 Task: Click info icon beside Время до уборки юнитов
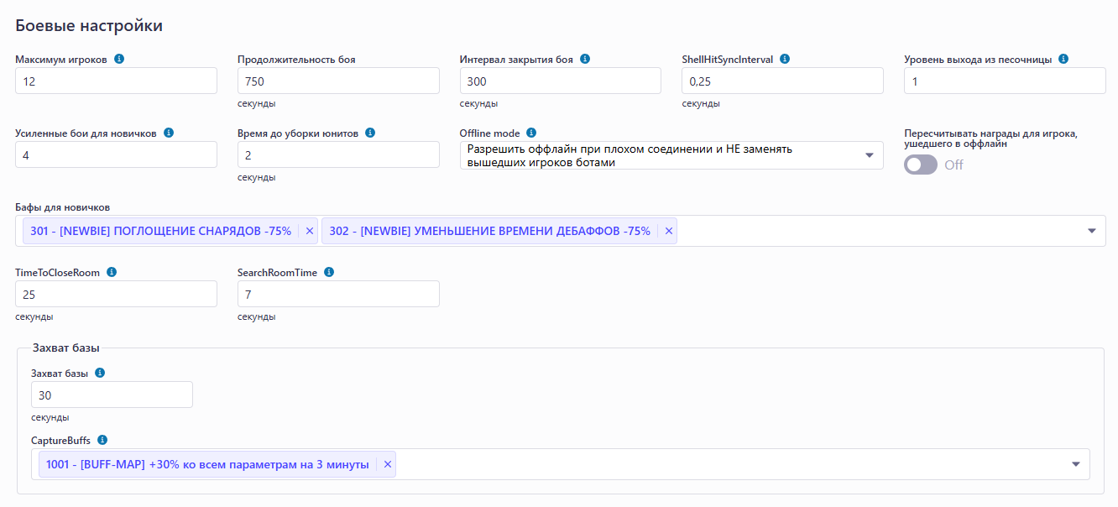(x=370, y=133)
